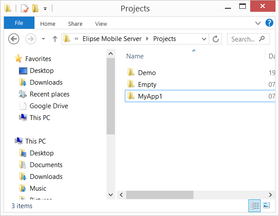Click the search magnifier icon

262,38
